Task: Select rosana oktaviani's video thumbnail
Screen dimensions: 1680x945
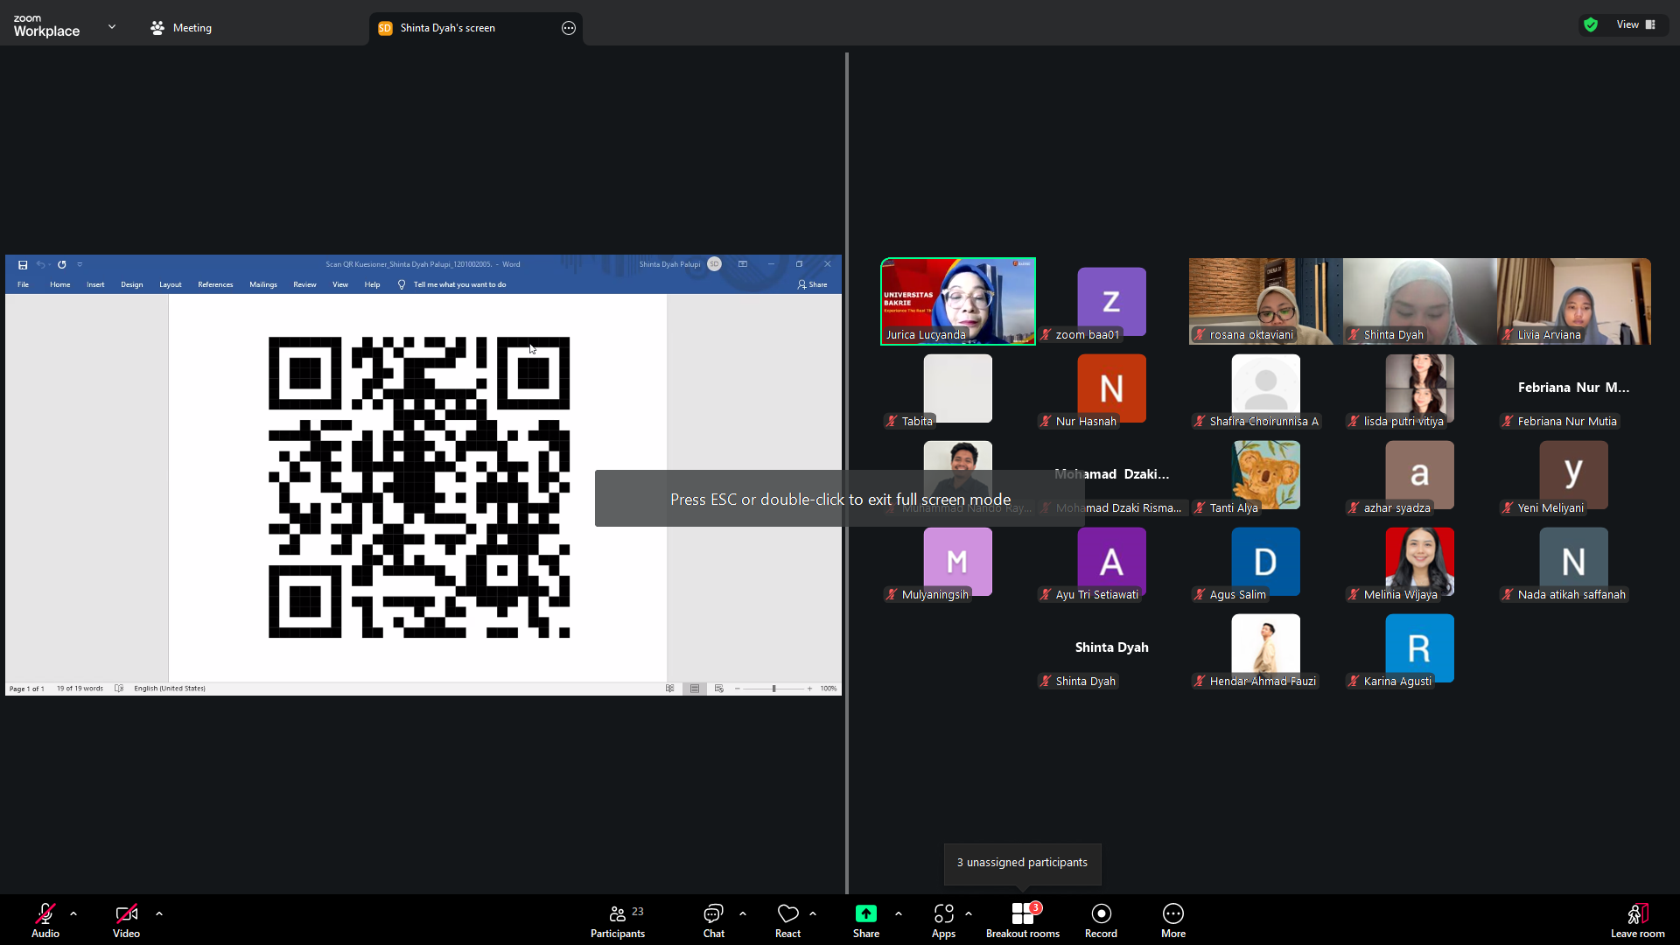Action: click(1265, 301)
